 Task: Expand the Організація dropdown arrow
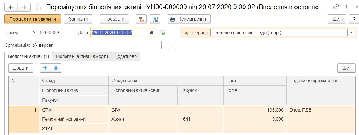pos(165,45)
